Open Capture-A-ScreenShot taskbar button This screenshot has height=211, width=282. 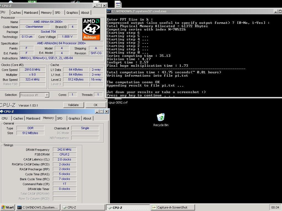click(173, 207)
